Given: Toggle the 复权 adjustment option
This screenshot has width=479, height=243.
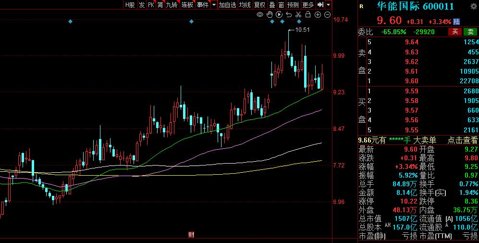Looking at the screenshot, I should point(260,5).
